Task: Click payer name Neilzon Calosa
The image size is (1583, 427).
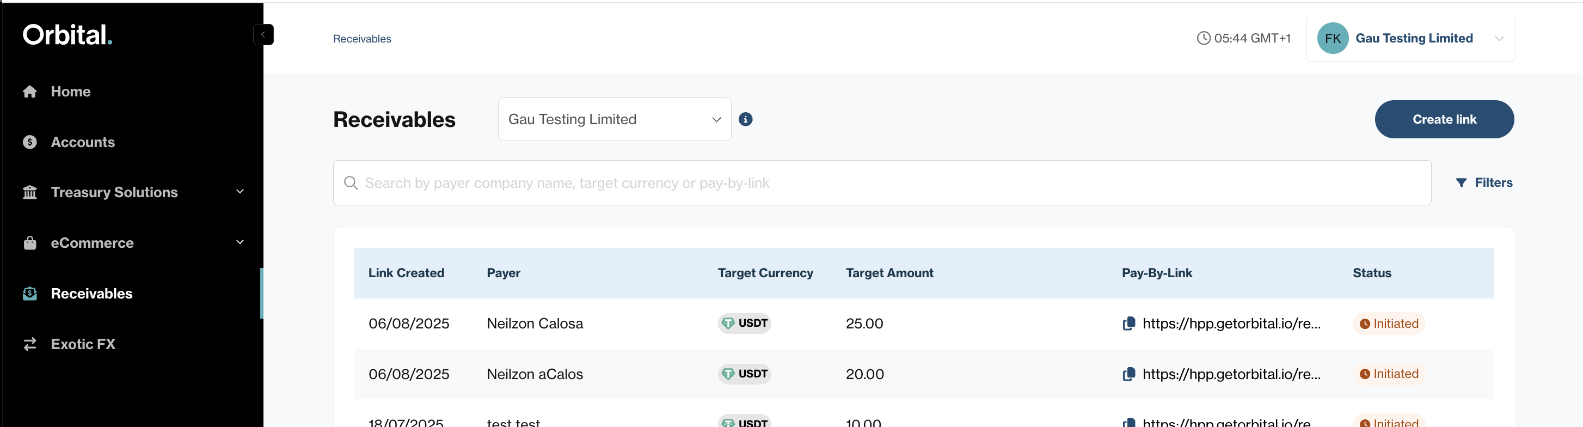Action: pos(535,324)
